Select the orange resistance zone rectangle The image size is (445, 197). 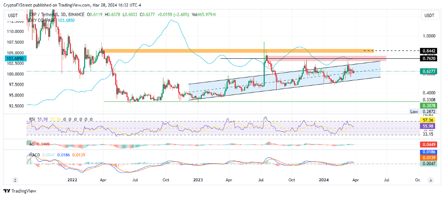(x=238, y=51)
